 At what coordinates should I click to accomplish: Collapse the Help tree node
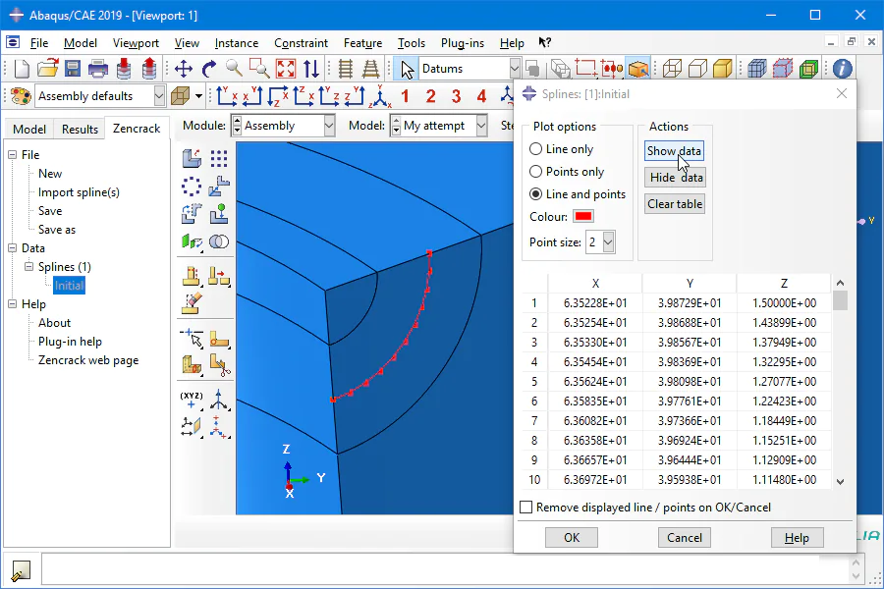tap(13, 303)
